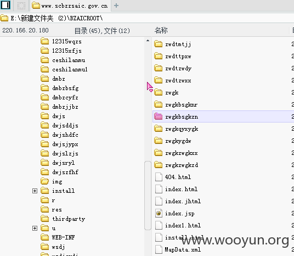
Task: Select the open img folder icon
Action: [x=45, y=181]
